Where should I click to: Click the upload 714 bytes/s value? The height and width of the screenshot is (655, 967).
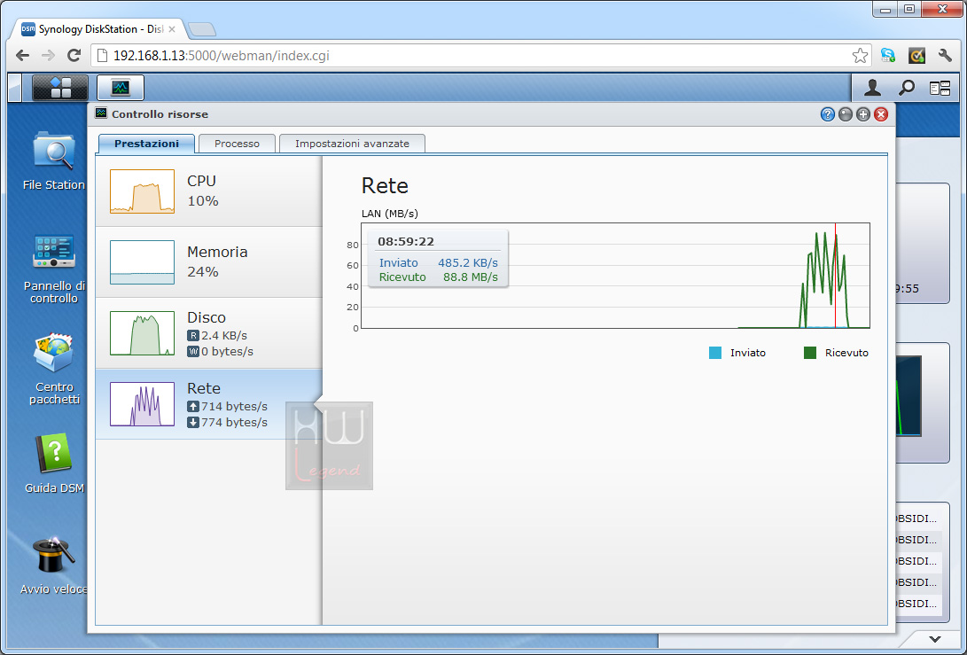[x=234, y=407]
